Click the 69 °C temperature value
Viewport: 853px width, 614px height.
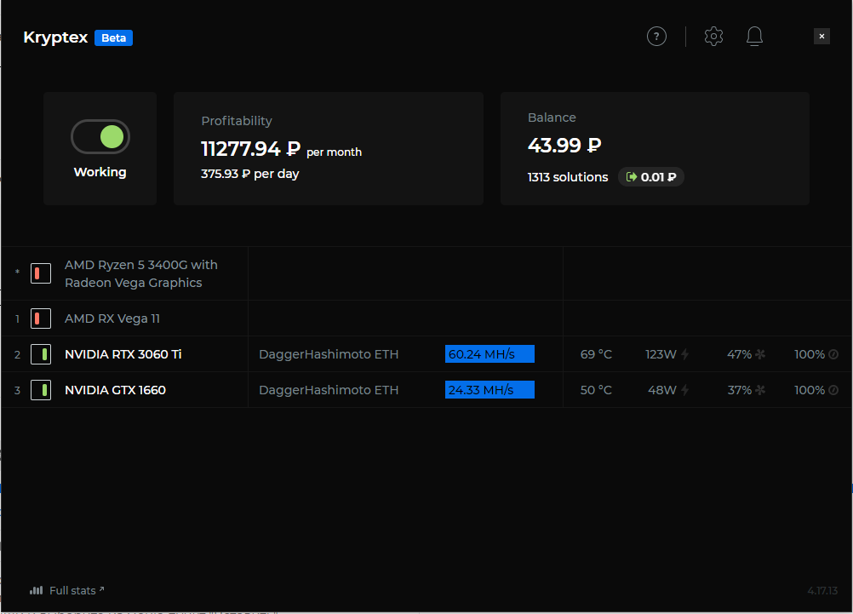click(596, 354)
